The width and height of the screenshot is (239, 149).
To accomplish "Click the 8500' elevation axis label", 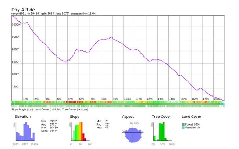I will point(17,62).
